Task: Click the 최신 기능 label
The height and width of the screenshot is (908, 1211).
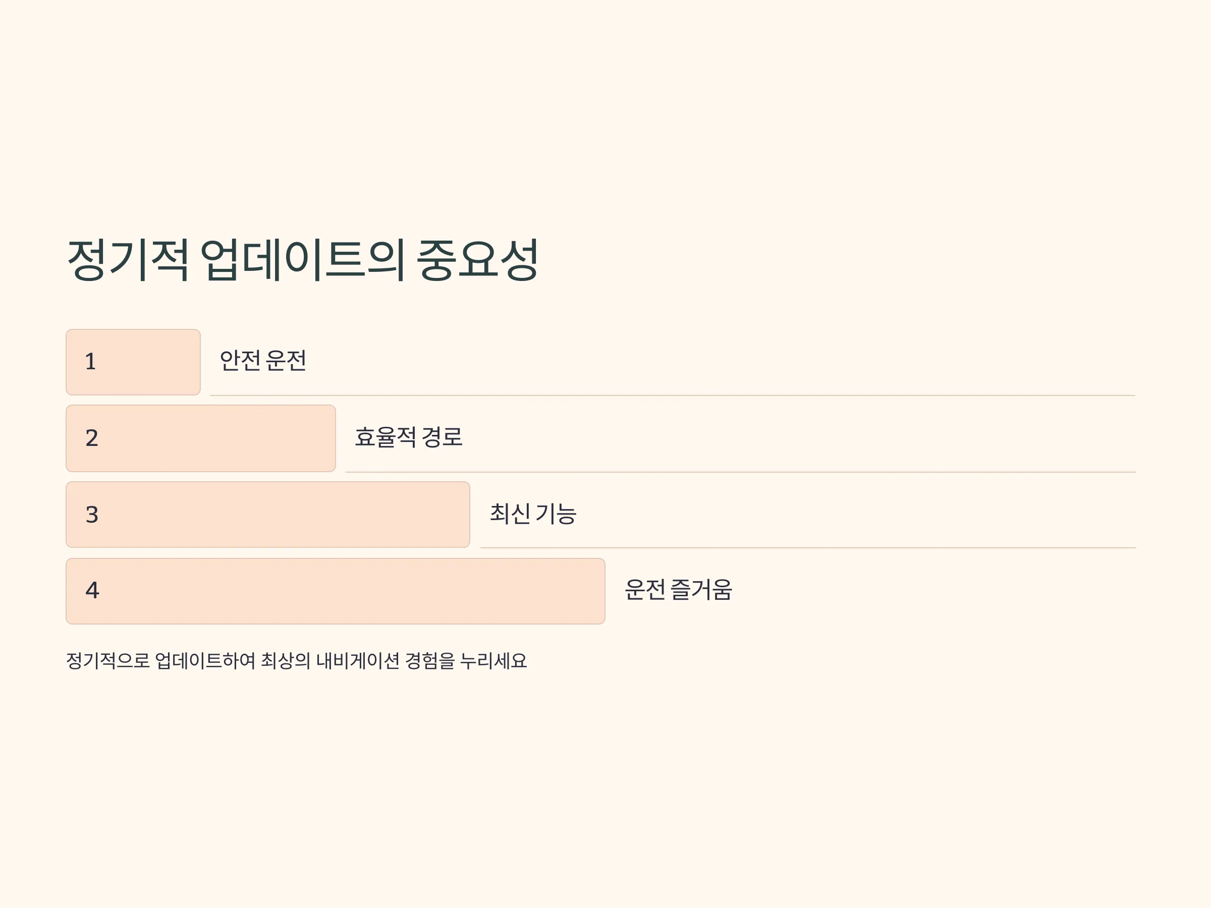Action: tap(533, 514)
